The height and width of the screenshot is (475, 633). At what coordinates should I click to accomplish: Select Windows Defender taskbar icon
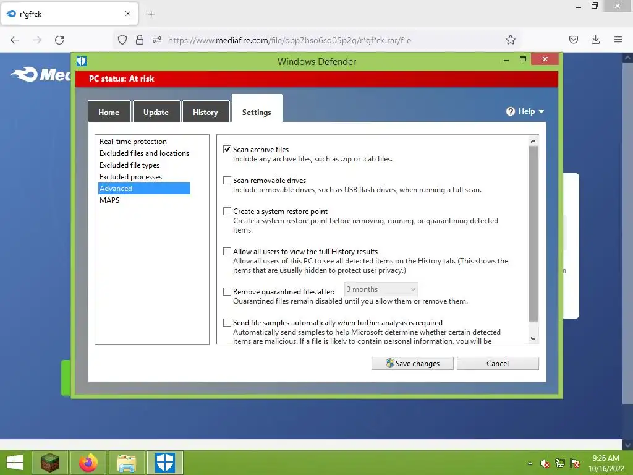164,463
